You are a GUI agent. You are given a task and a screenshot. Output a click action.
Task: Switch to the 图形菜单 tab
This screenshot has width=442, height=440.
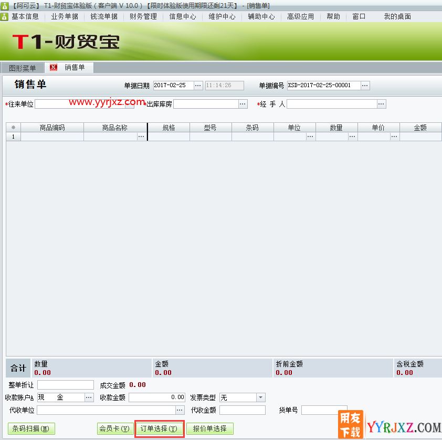[x=22, y=68]
